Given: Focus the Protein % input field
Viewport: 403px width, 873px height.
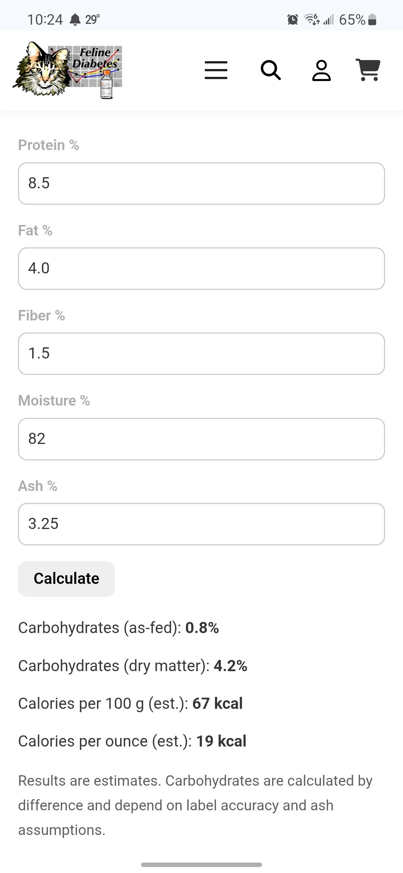Looking at the screenshot, I should pos(201,184).
